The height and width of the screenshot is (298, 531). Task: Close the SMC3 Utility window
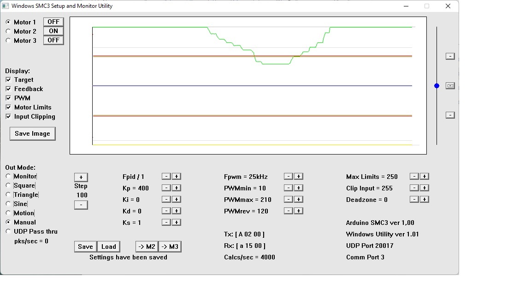448,6
